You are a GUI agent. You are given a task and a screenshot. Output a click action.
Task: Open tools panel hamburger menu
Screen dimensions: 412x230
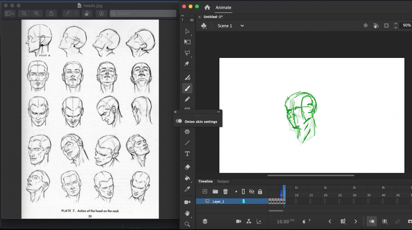192,20
